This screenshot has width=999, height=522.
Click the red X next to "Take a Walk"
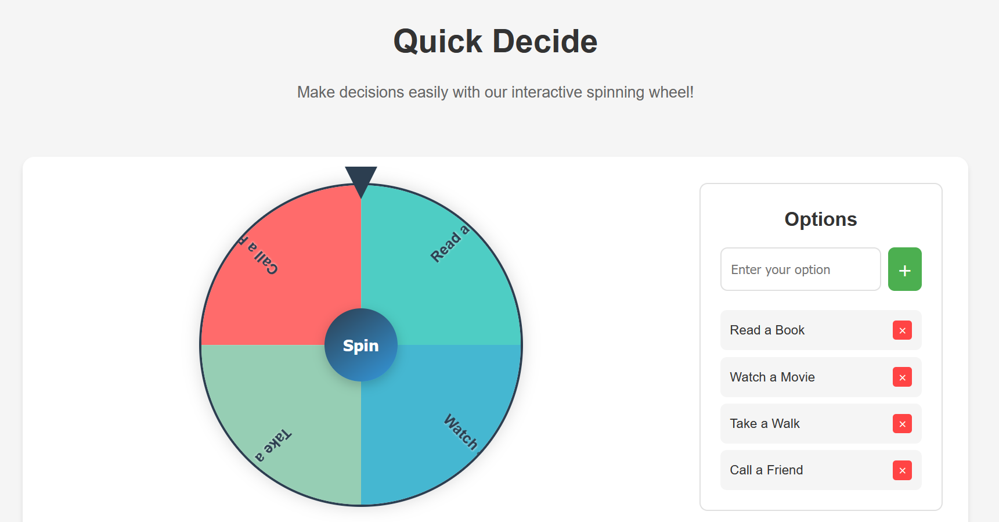902,424
